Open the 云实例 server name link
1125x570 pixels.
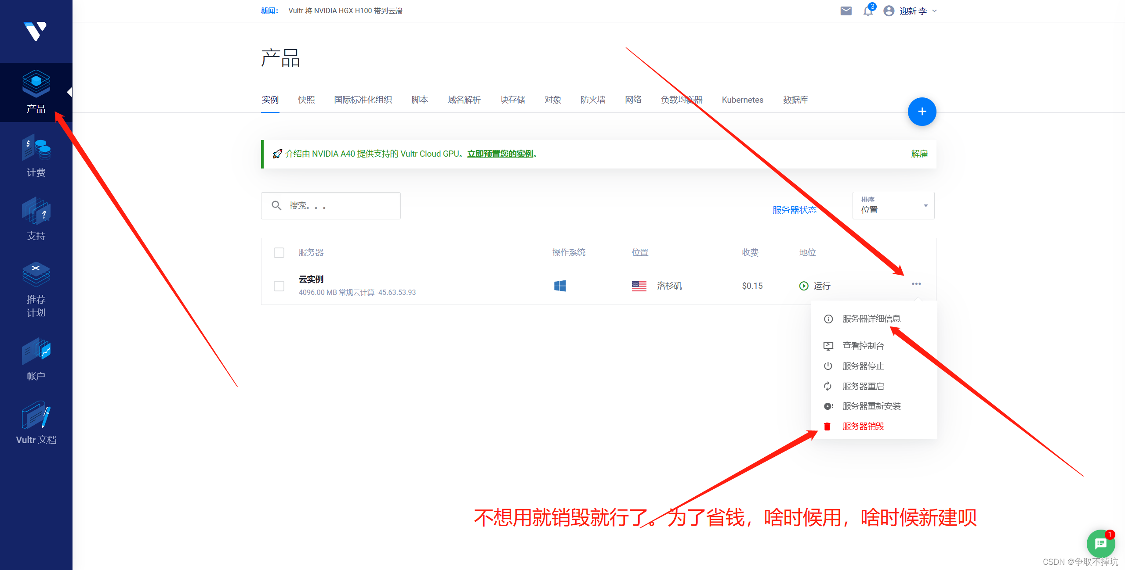point(311,280)
